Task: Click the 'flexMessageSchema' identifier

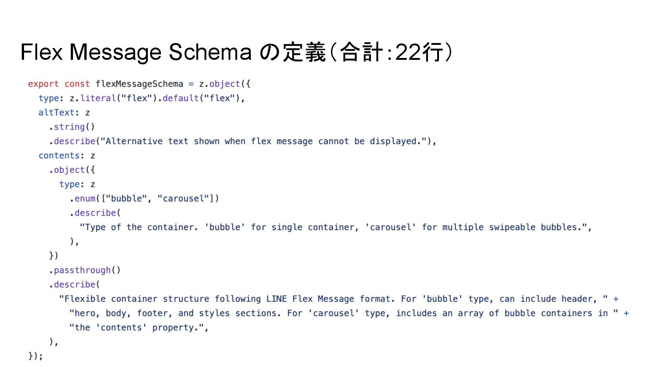Action: point(139,84)
